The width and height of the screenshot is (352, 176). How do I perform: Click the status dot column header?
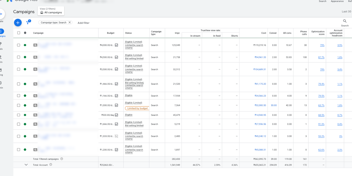[25, 33]
